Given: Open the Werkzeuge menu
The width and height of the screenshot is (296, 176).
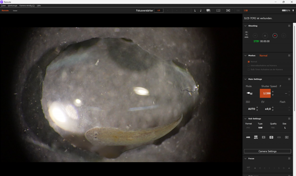Looking at the screenshot, I should [12, 5].
